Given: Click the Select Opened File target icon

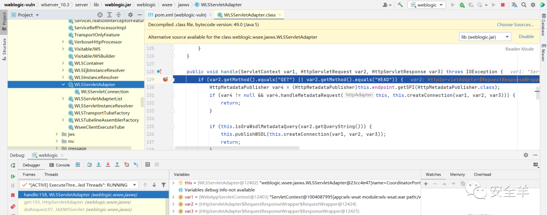Looking at the screenshot, I should coord(100,15).
